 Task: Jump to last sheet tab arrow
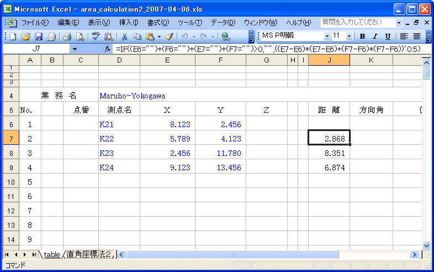(x=34, y=254)
